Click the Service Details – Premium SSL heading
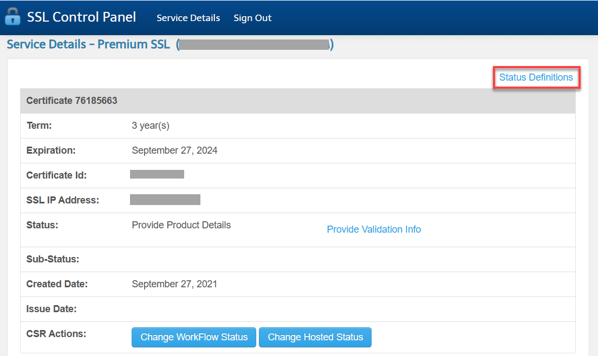This screenshot has height=356, width=598. 88,44
